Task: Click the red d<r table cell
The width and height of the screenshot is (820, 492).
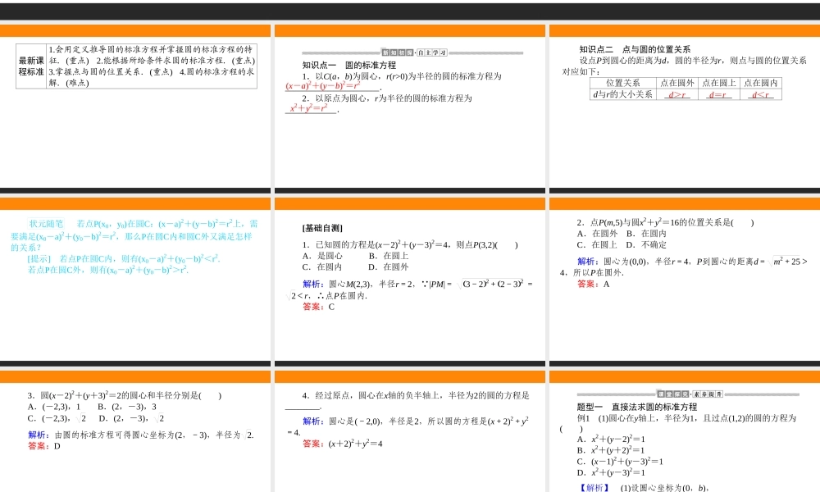Action: click(761, 94)
